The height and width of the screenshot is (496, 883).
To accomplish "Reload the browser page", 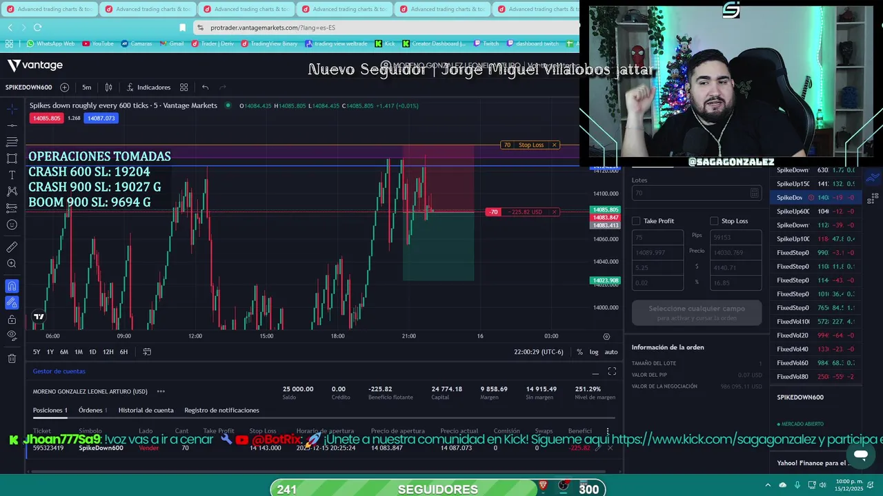I will click(x=37, y=28).
